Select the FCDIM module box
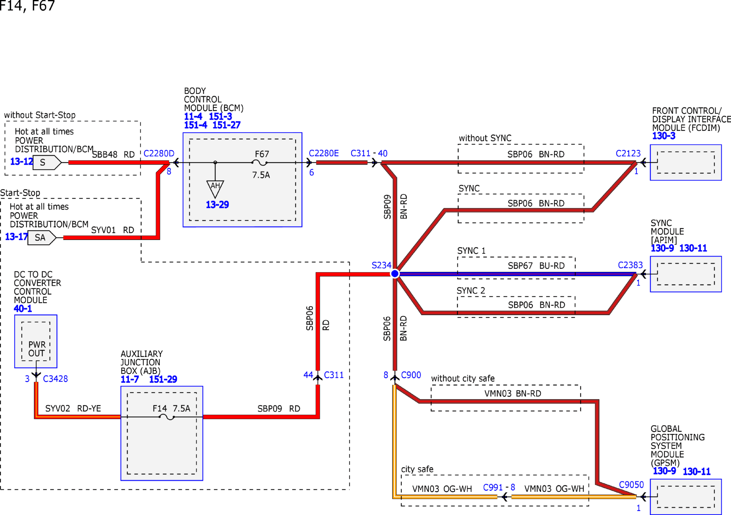Image resolution: width=731 pixels, height=515 pixels. pos(686,162)
